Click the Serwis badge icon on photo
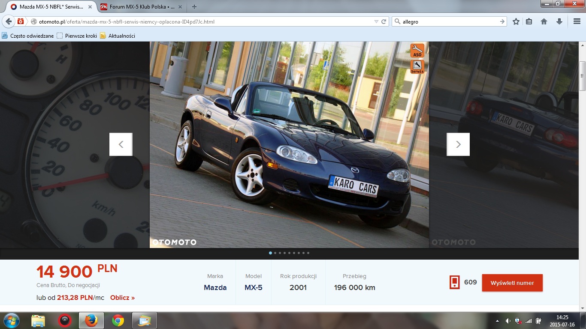586x329 pixels. click(x=417, y=66)
